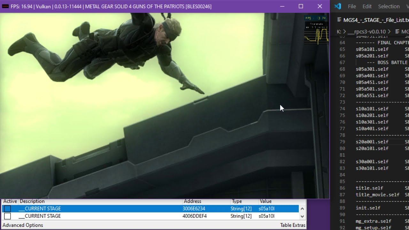Image resolution: width=409 pixels, height=230 pixels.
Task: Click __CURRENT STAGE description in second row
Action: pos(40,216)
